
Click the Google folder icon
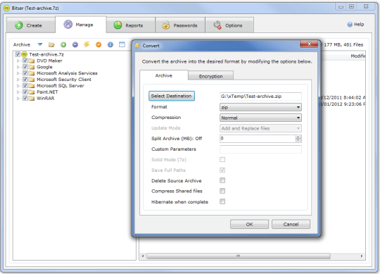[x=32, y=67]
